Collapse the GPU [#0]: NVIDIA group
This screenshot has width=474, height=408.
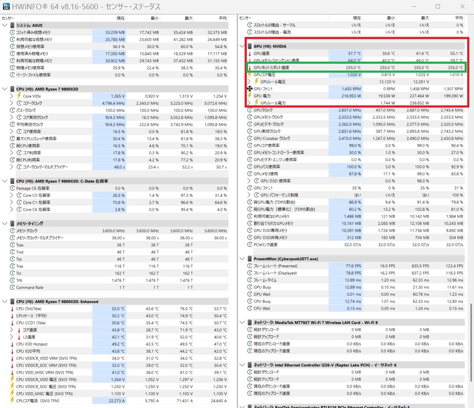point(242,46)
